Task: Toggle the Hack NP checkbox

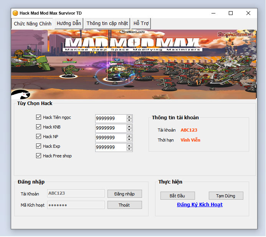Action: pyautogui.click(x=38, y=136)
